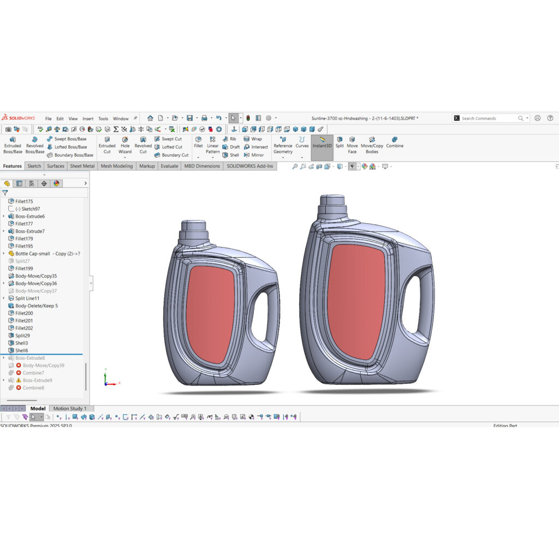Select Body-Delete/Keep 5 feature
Screen dimensions: 559x559
click(33, 306)
